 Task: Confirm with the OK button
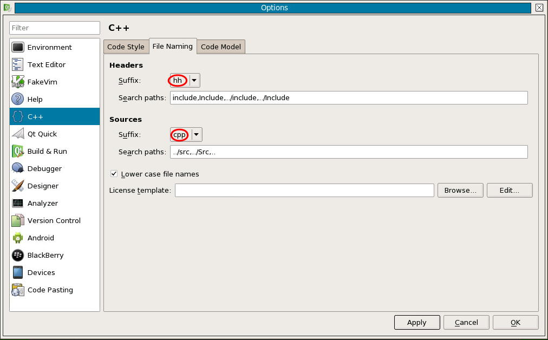coord(516,322)
